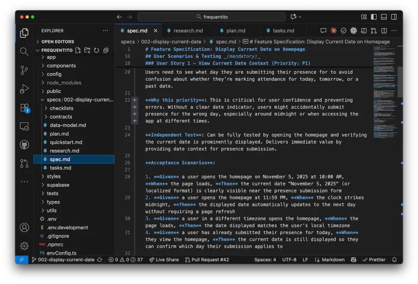The height and width of the screenshot is (284, 418).
Task: Collapse all folders in Explorer
Action: coord(106,50)
